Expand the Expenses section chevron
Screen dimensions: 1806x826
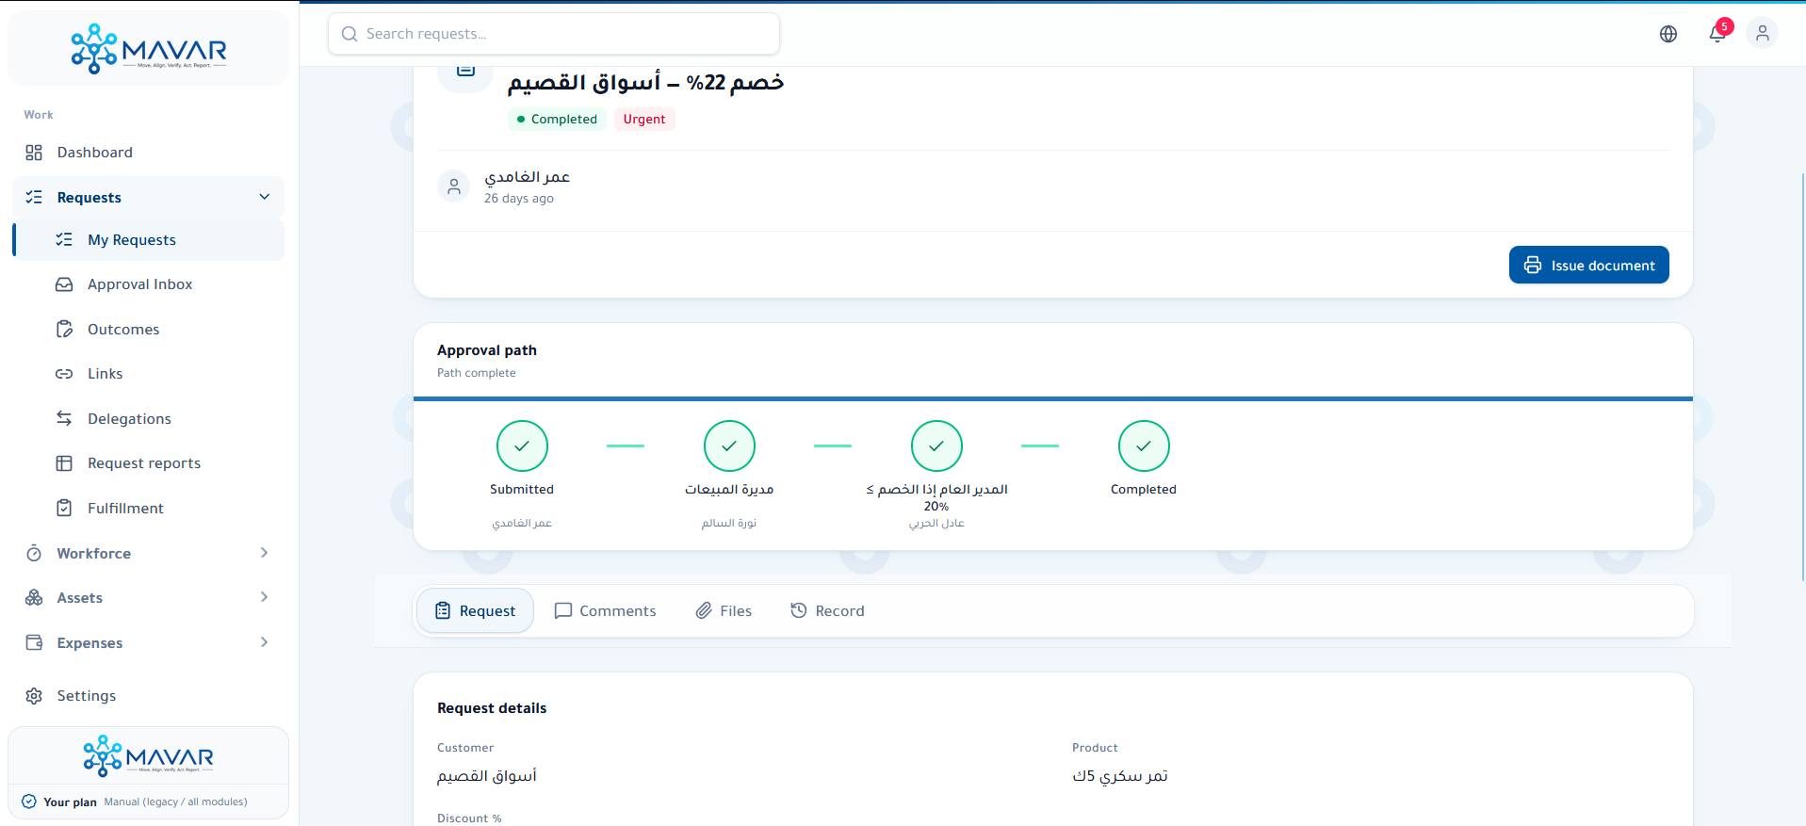(265, 642)
